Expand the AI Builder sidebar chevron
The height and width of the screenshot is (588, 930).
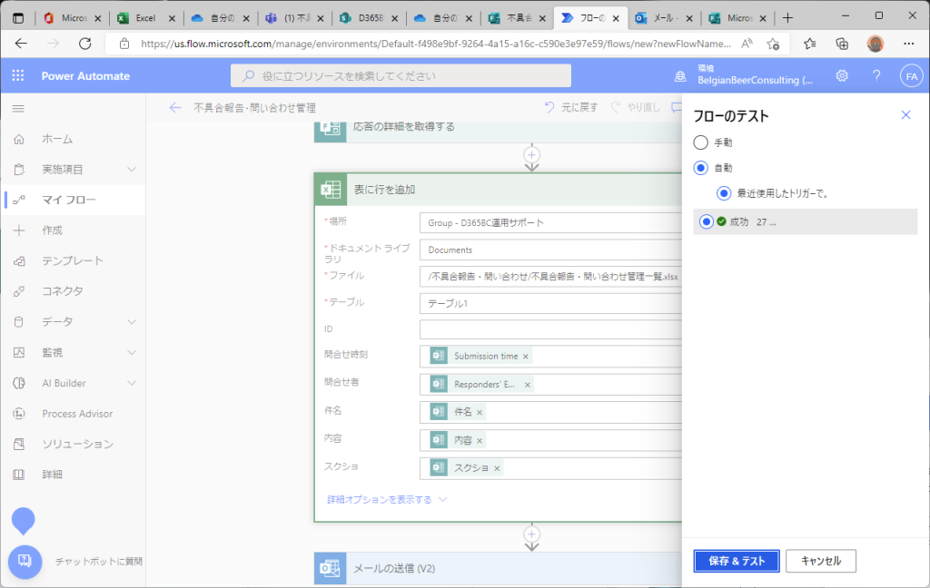pos(132,383)
